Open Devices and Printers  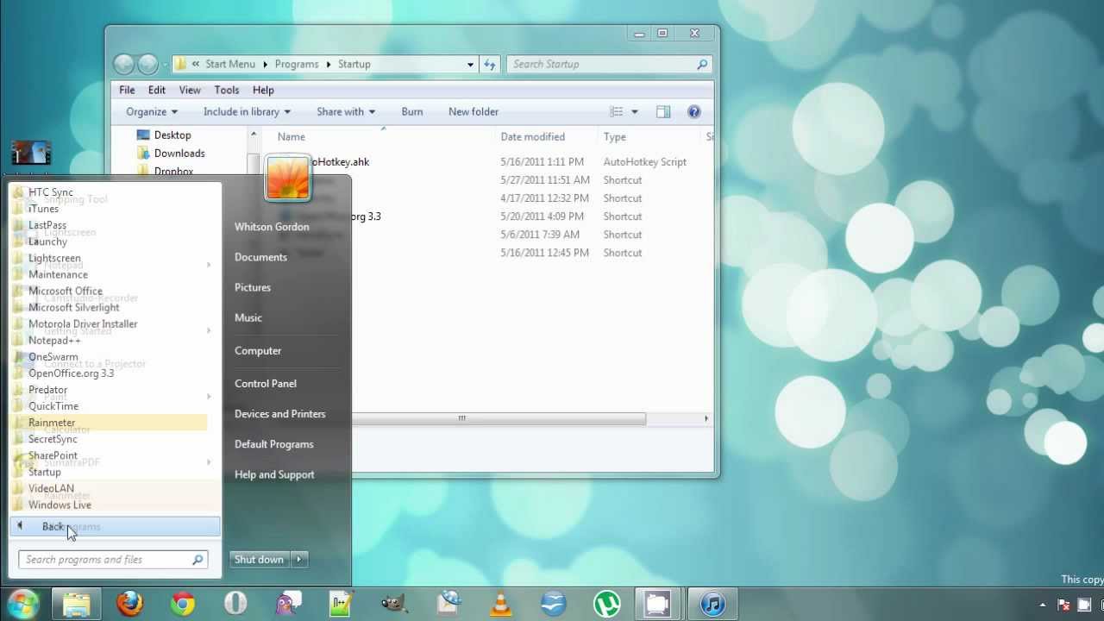(x=280, y=414)
